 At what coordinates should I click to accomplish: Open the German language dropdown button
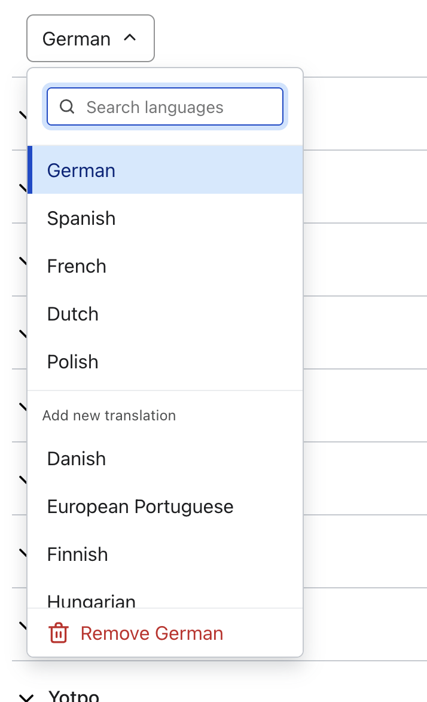click(90, 38)
